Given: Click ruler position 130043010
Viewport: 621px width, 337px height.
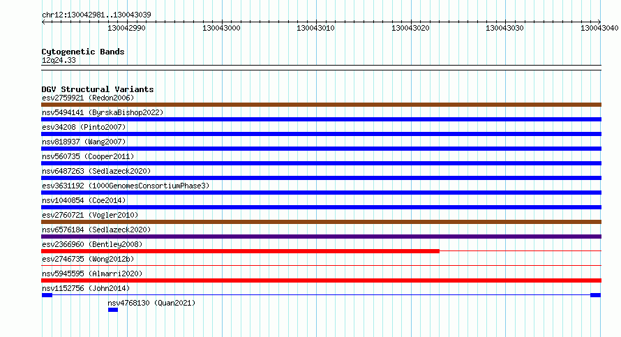Looking at the screenshot, I should 315,28.
